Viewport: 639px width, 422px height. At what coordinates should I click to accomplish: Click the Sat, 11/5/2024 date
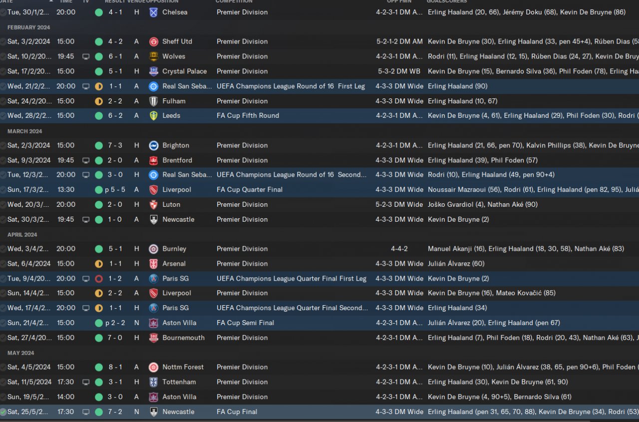[x=29, y=382]
